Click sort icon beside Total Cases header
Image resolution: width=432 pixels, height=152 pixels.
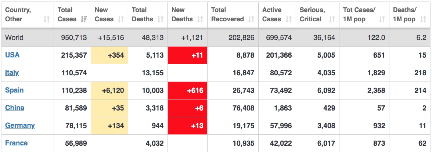click(84, 19)
